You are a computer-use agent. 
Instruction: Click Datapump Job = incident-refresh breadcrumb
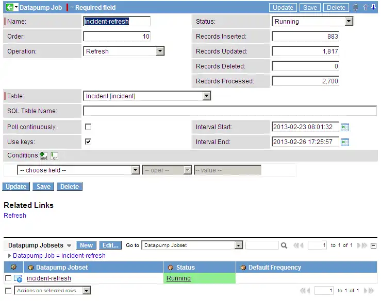tap(59, 256)
